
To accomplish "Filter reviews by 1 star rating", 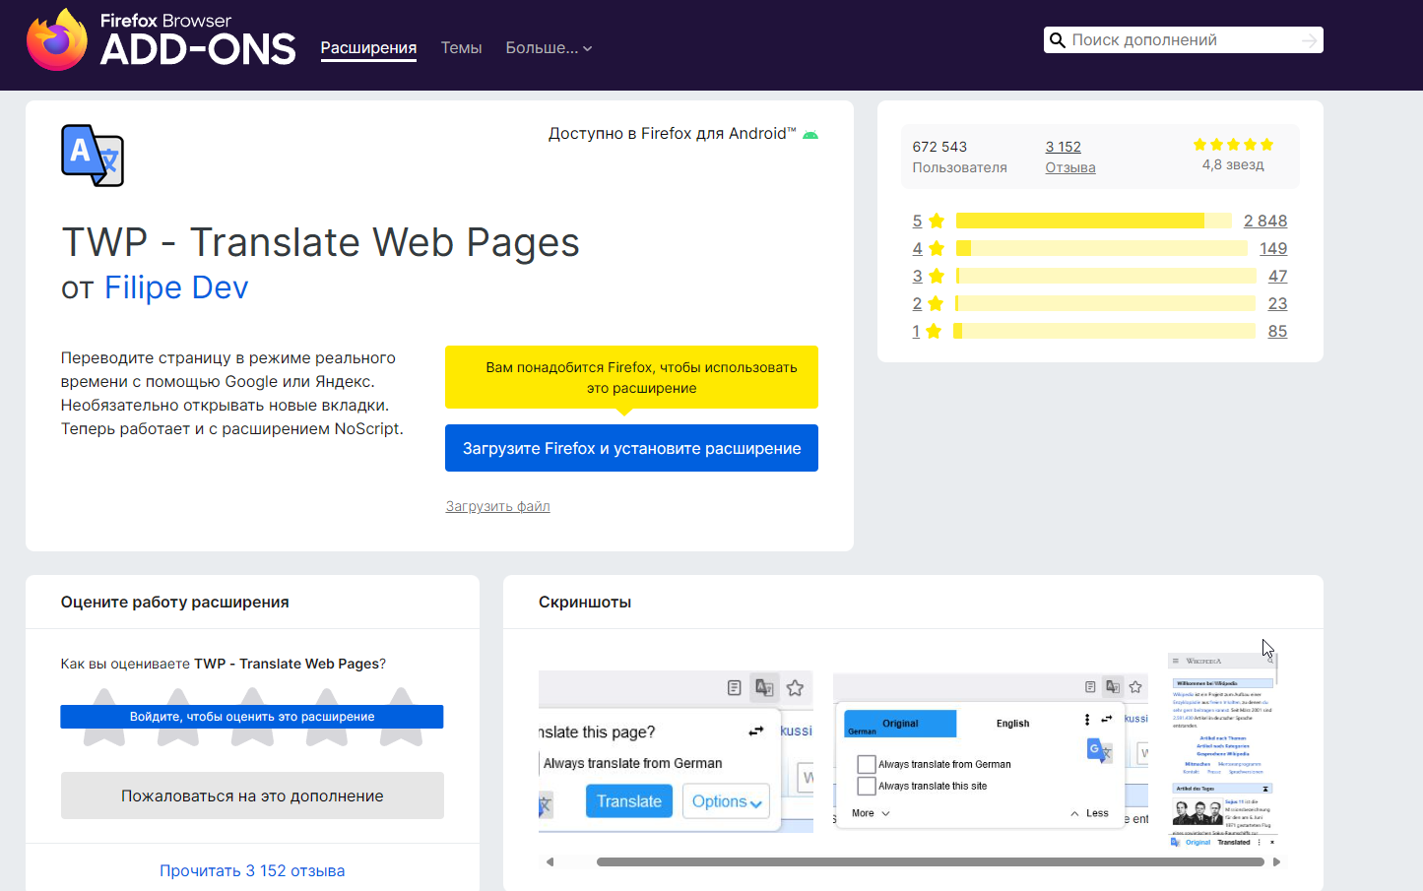I will 927,331.
